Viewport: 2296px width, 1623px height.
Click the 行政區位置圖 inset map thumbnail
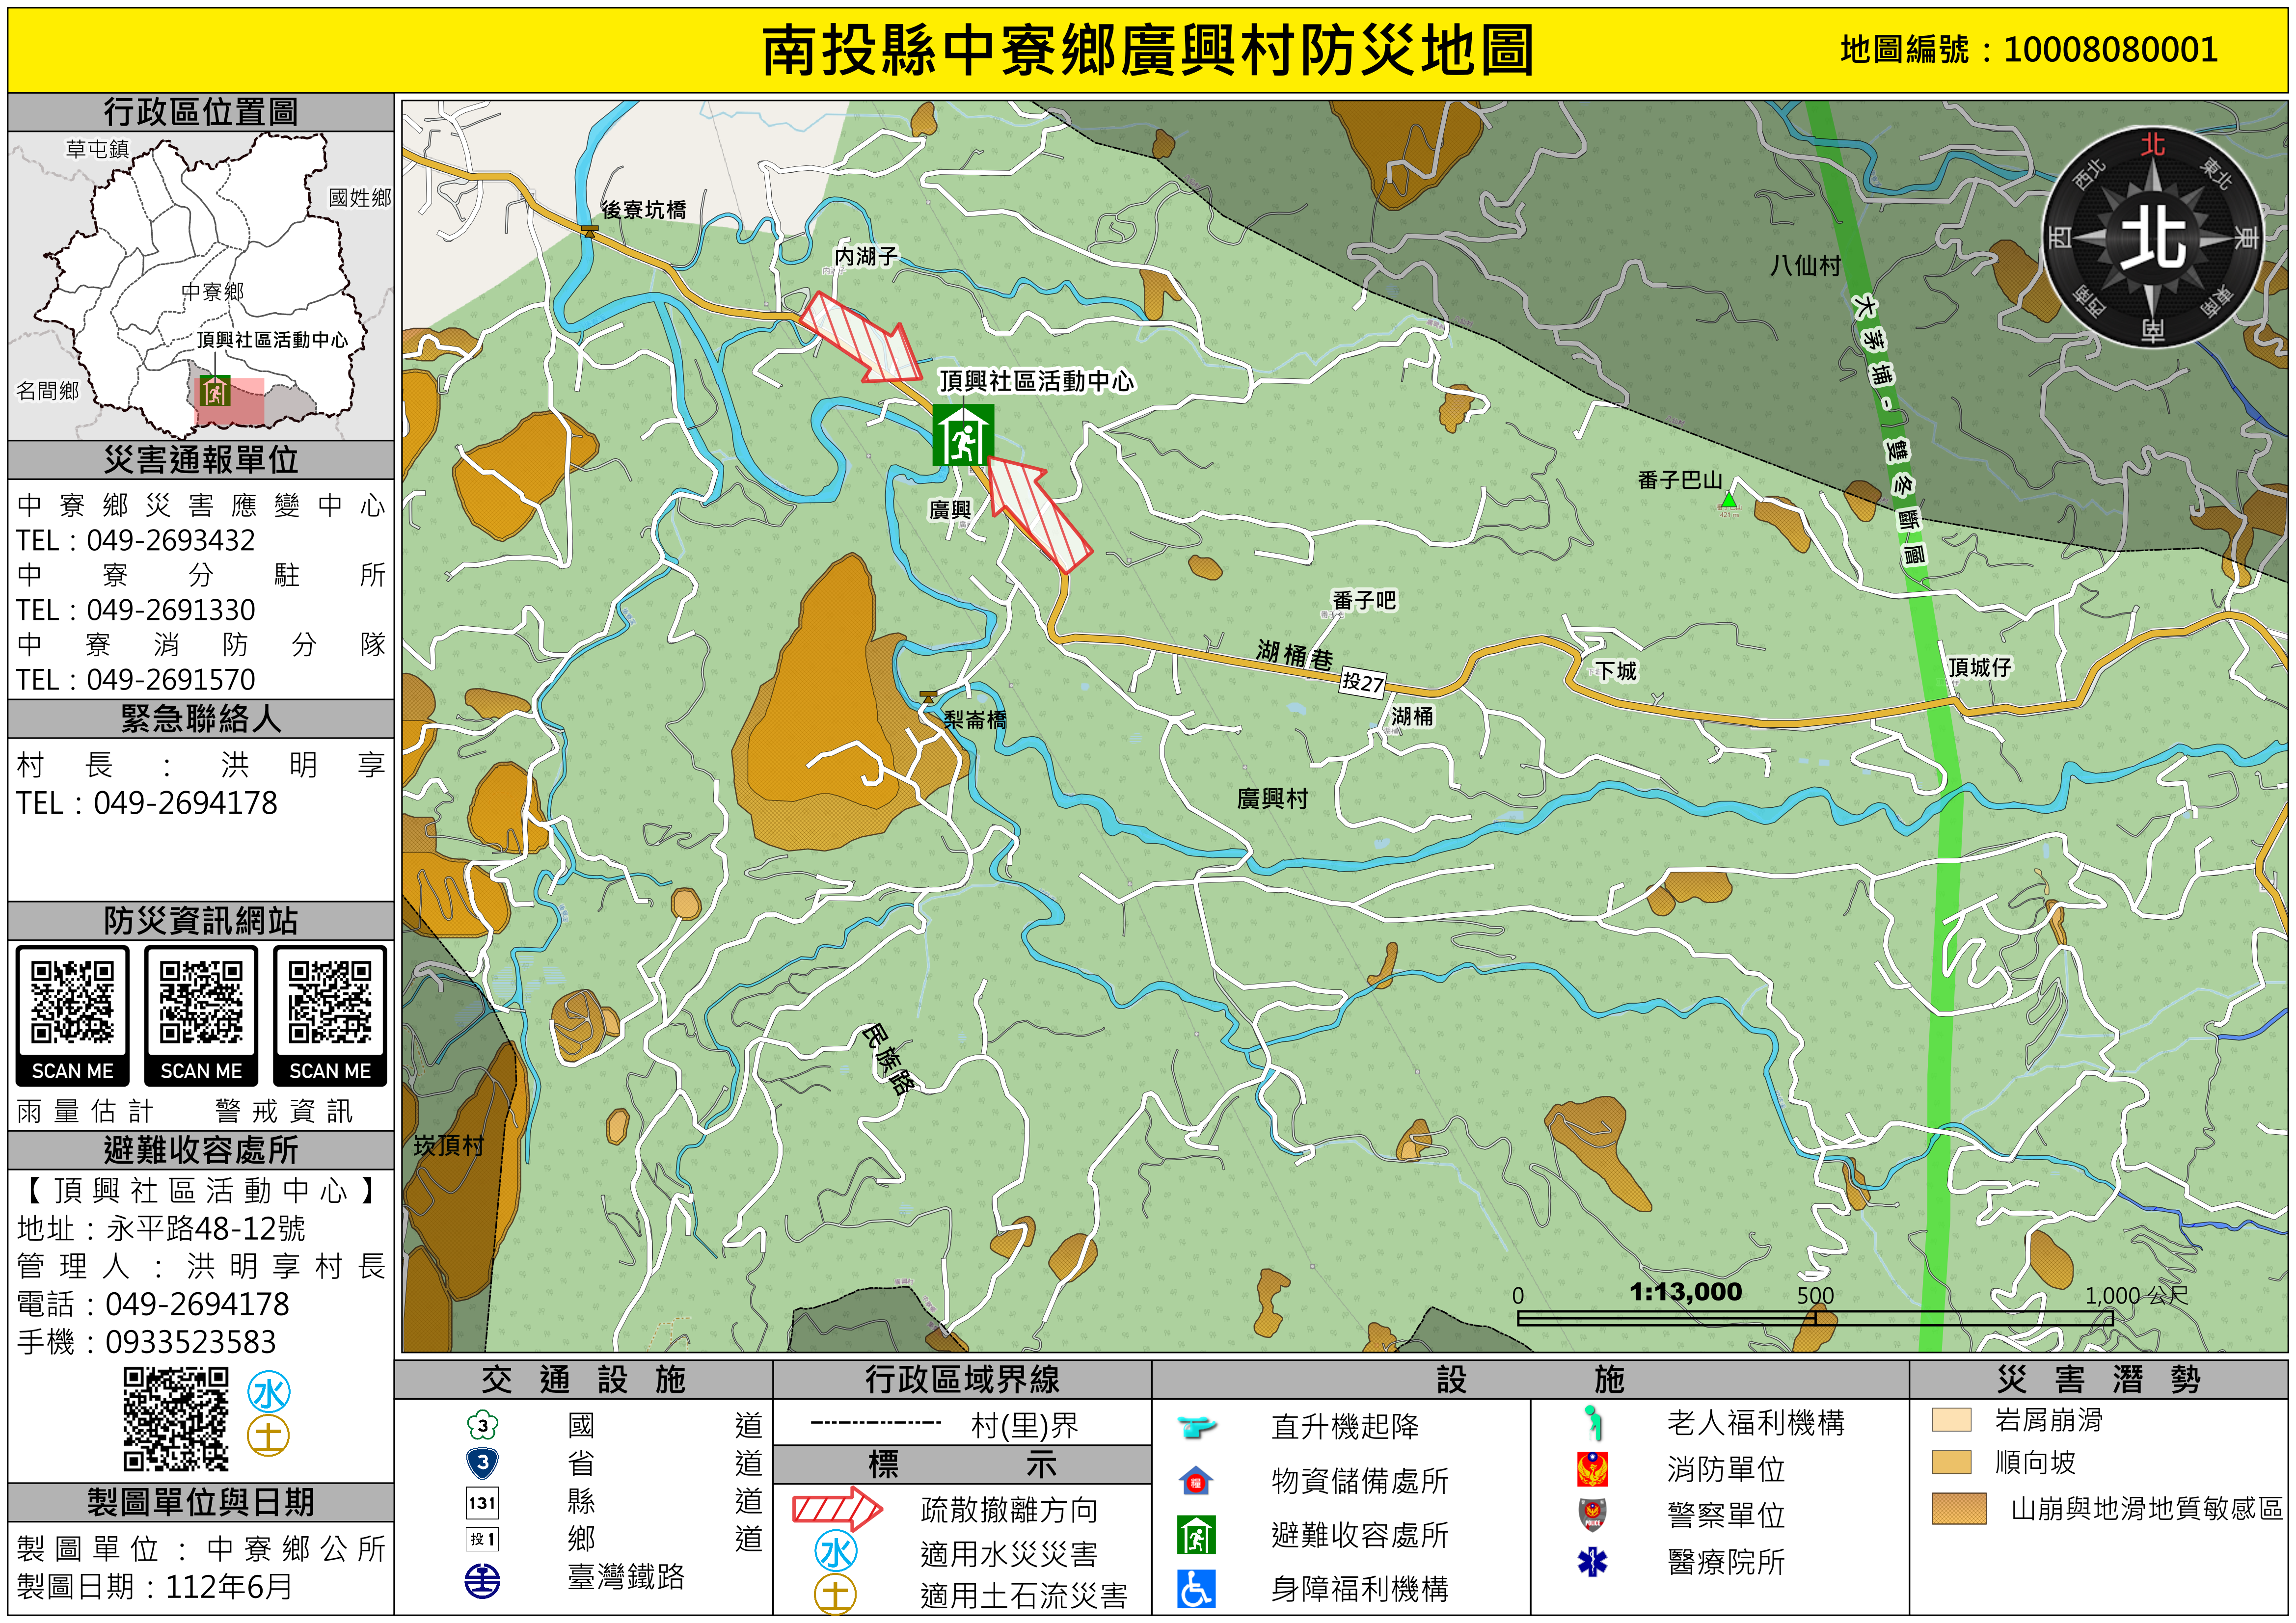200,286
